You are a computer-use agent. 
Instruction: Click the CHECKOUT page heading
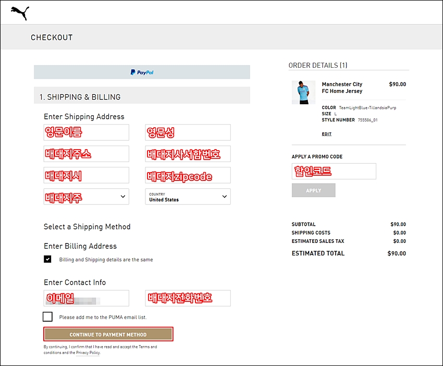coord(52,38)
